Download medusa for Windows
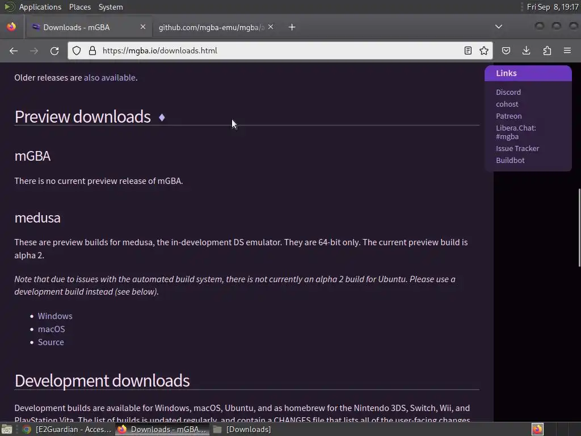 pyautogui.click(x=55, y=316)
